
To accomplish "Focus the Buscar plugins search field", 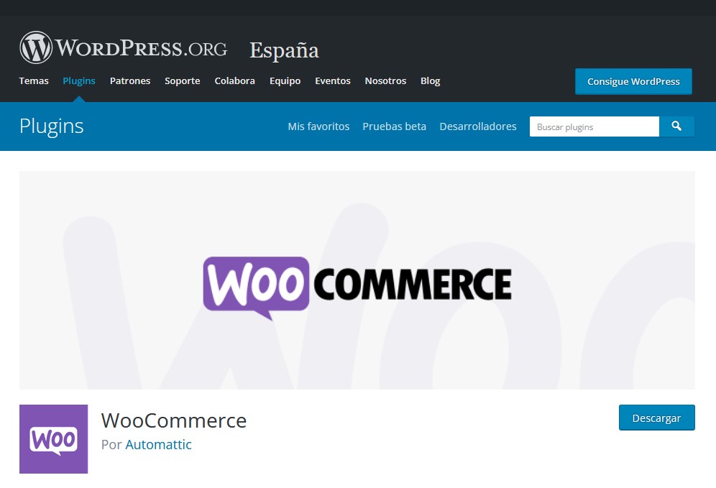I will 594,126.
